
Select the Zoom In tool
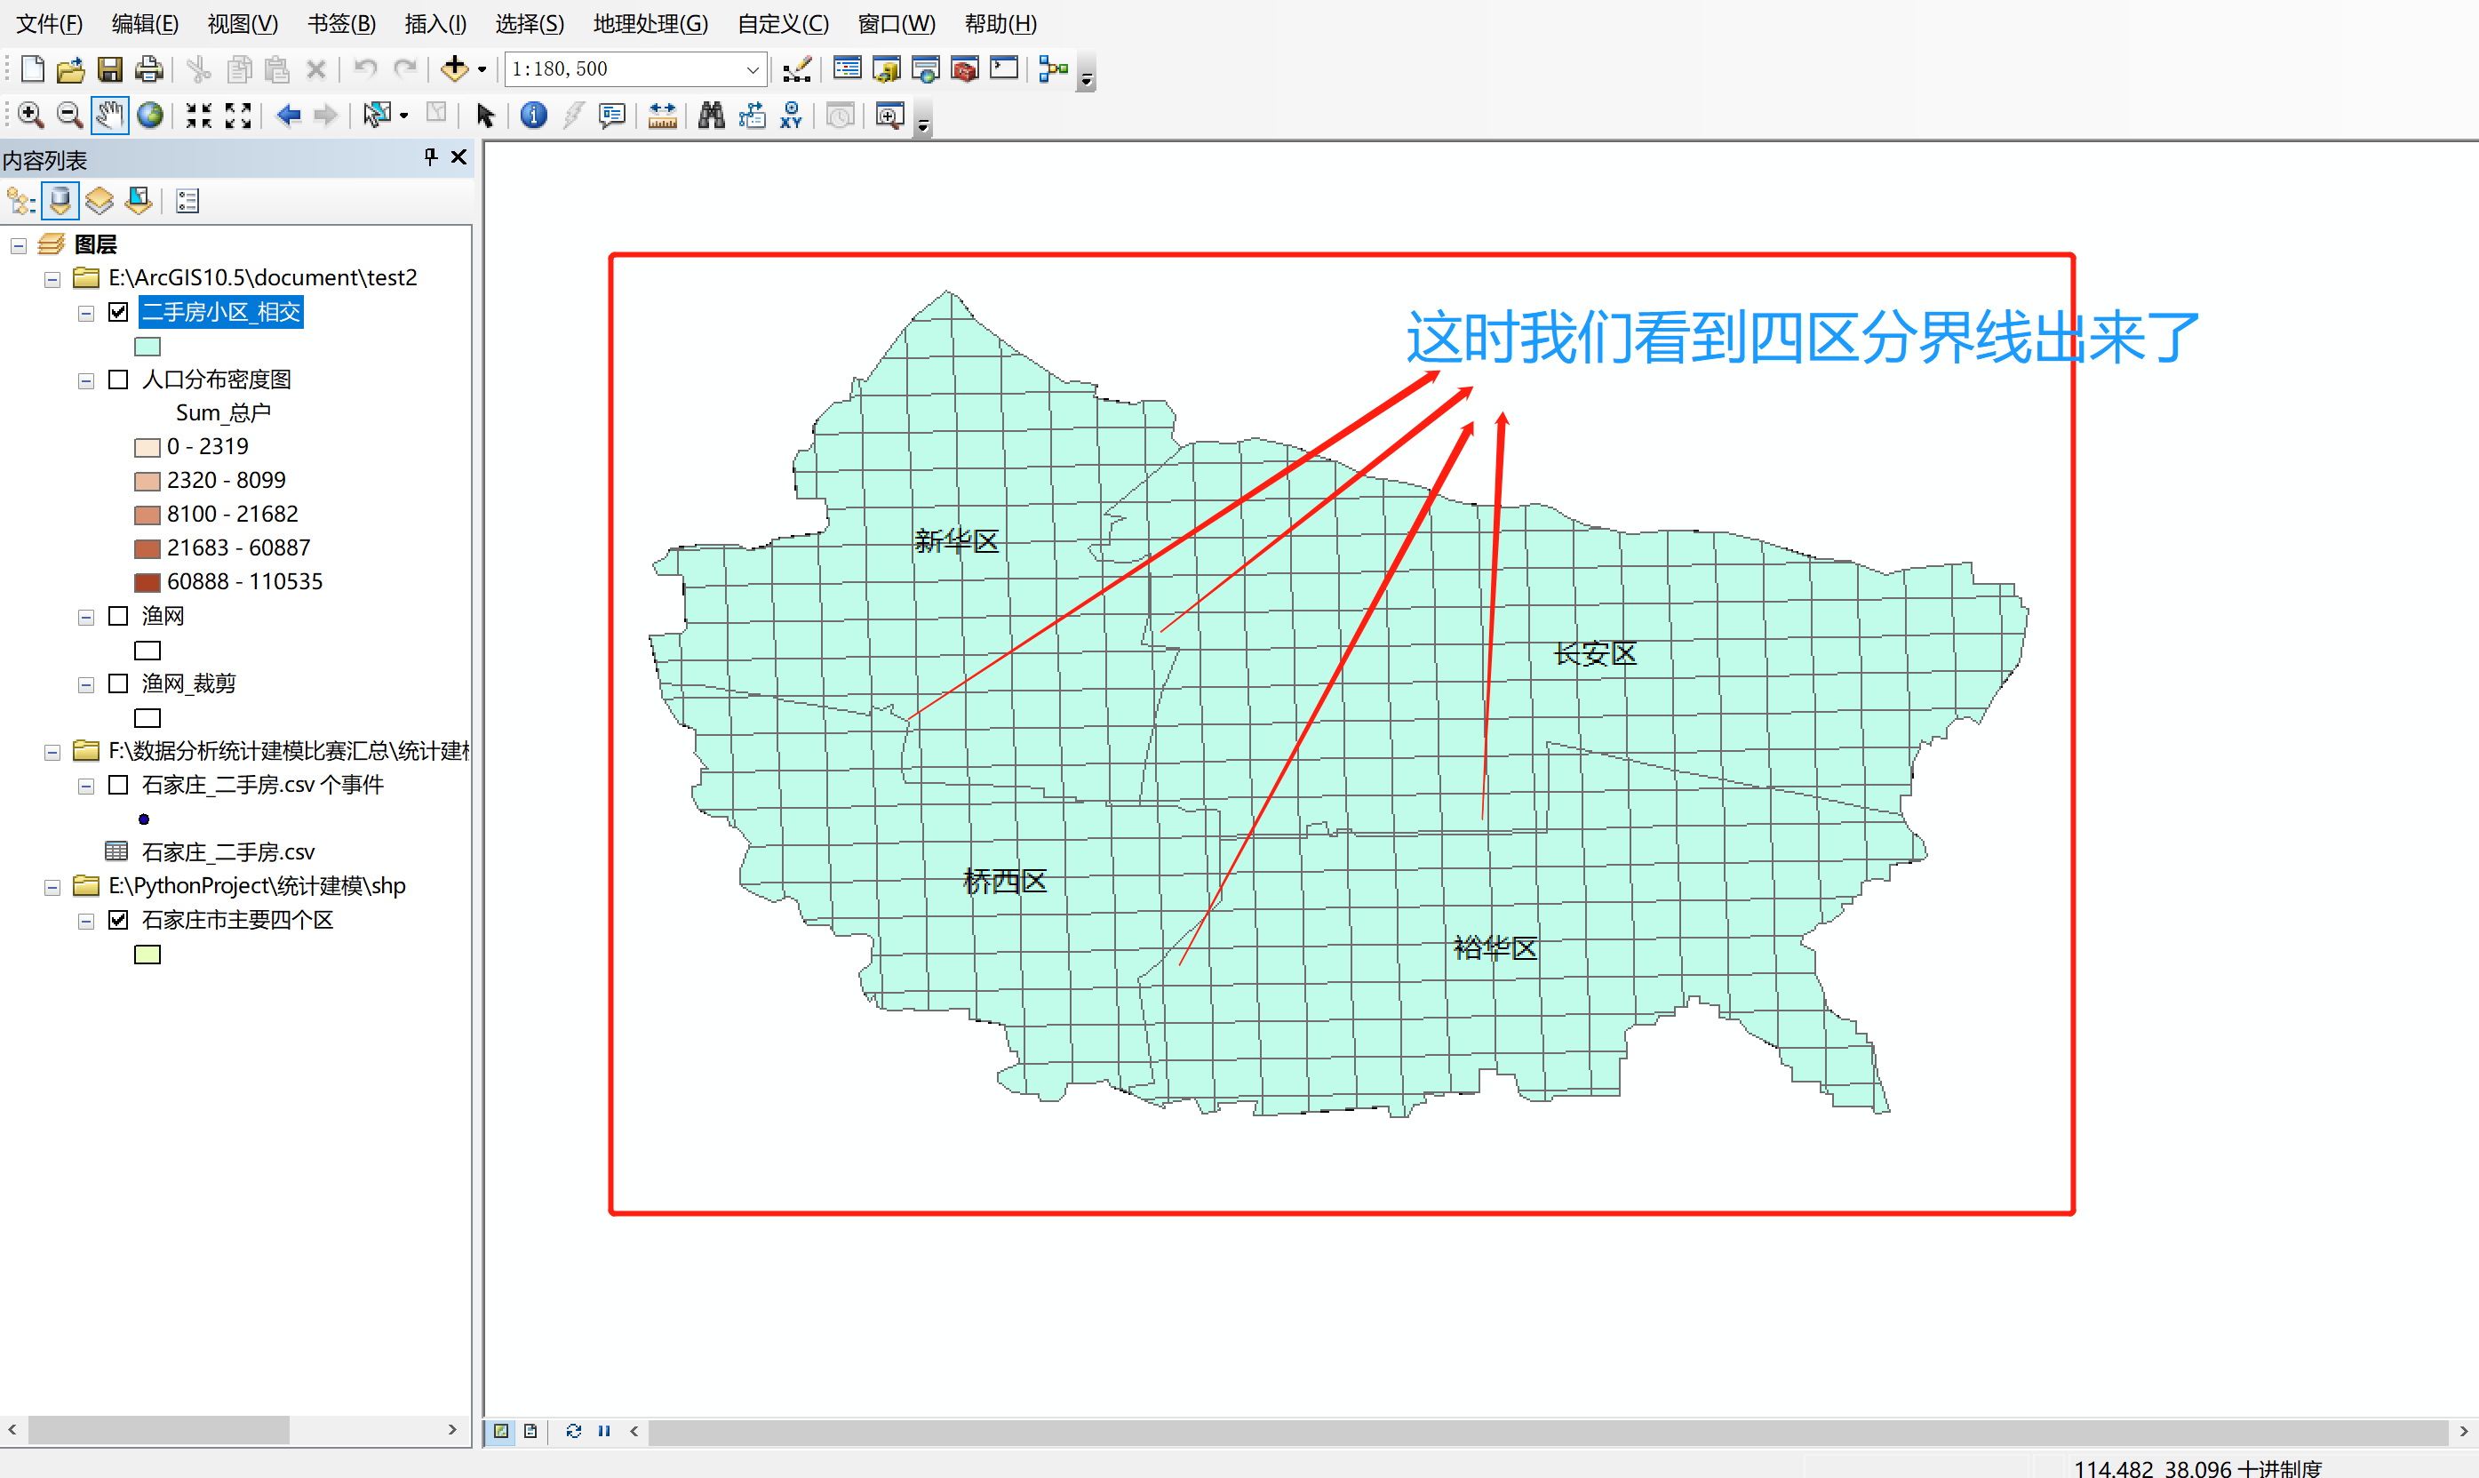(31, 116)
